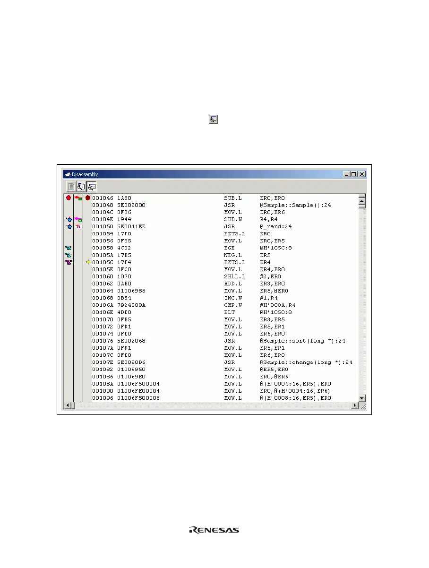Viewport: 429px width, 568px height.
Task: Close the Disassembly window
Action: point(362,174)
